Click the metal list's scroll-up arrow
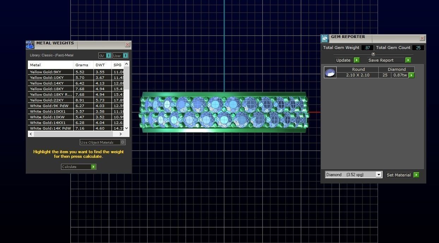Viewport: 439px width, 243px height. (x=127, y=63)
